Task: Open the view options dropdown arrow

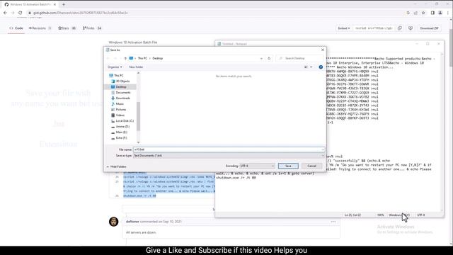Action: (311, 67)
